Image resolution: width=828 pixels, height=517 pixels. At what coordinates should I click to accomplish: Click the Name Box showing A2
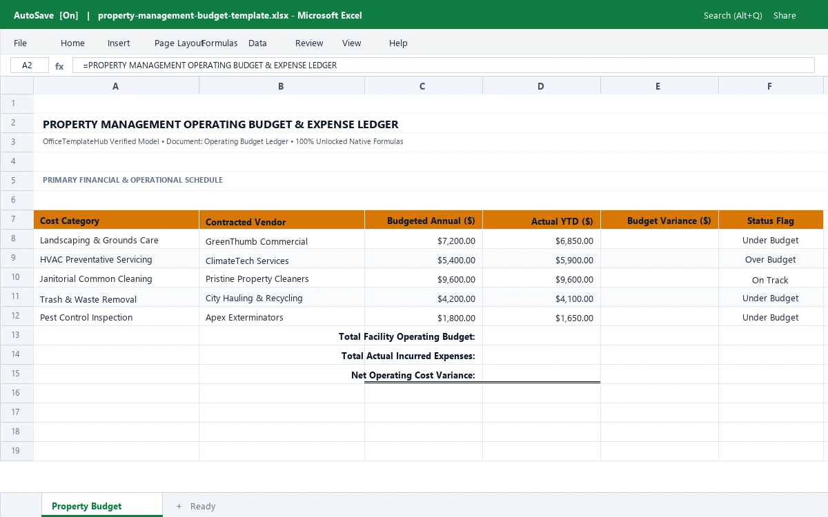point(30,65)
